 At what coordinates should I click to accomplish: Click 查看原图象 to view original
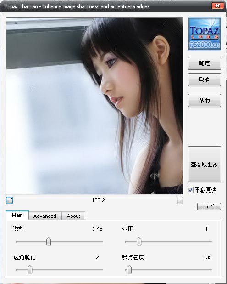point(205,164)
